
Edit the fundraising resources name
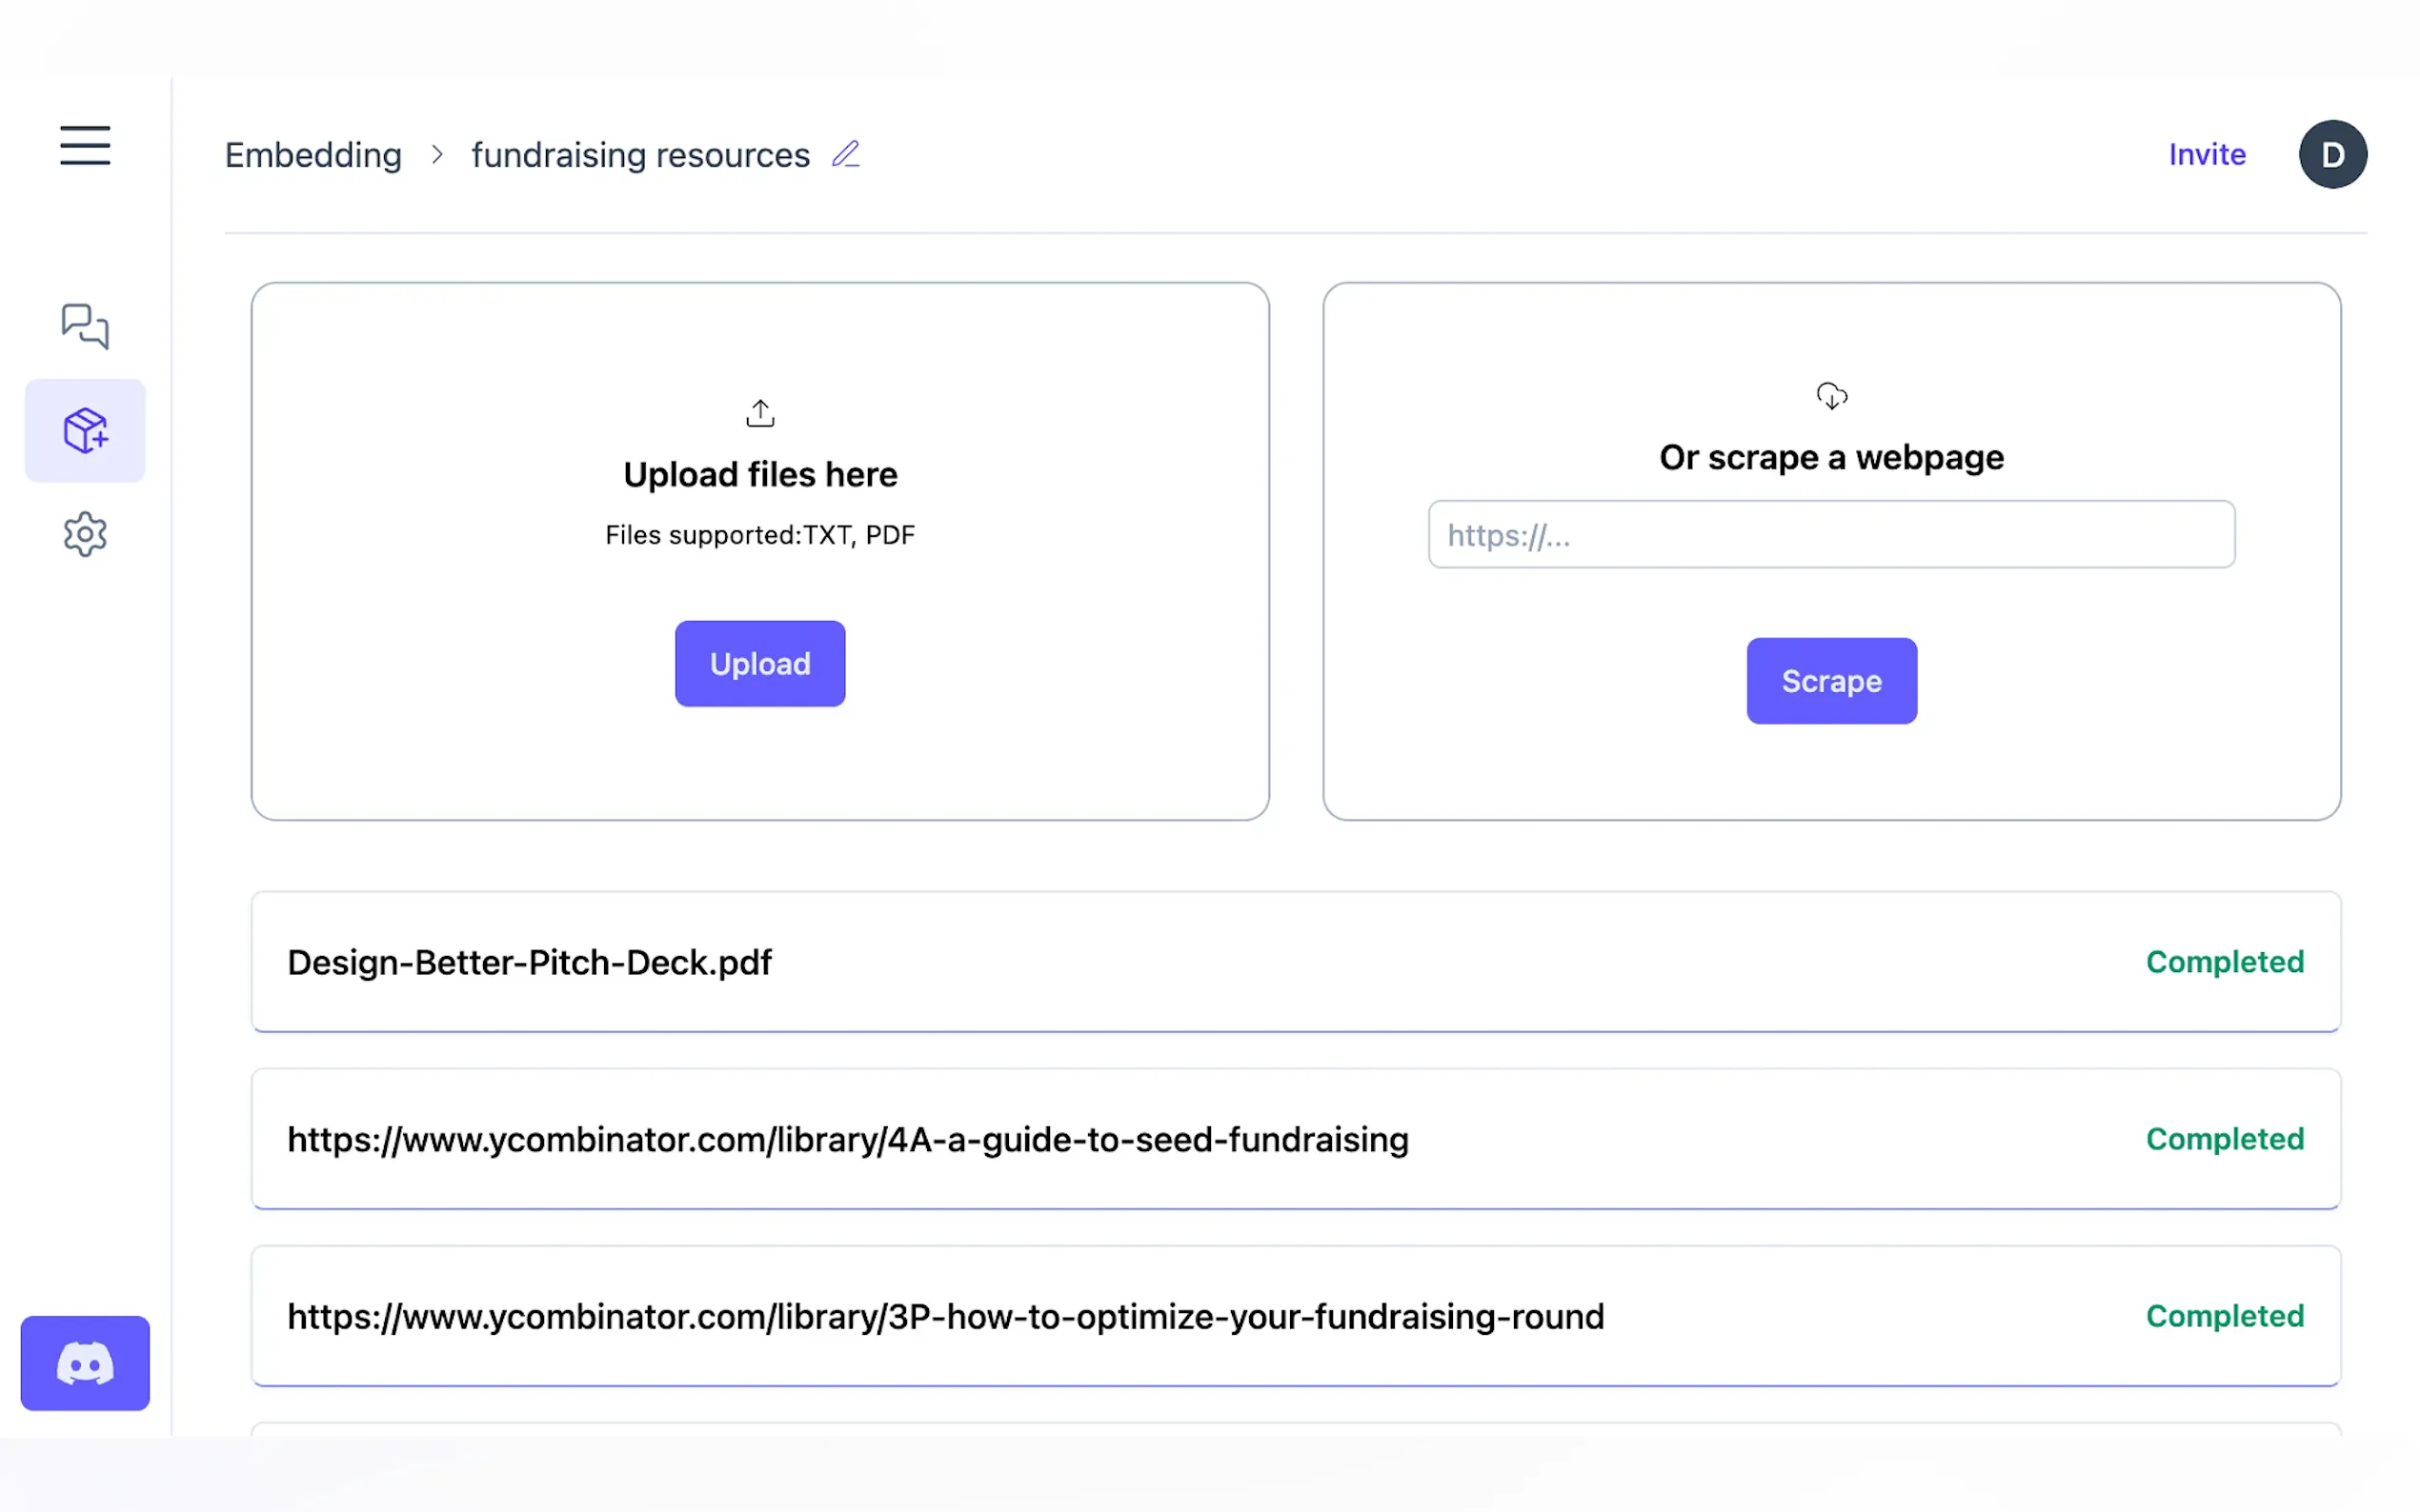(845, 155)
